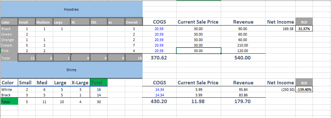This screenshot has width=331, height=118.
Task: Click the hoodies Net Income header
Action: [x=280, y=22]
